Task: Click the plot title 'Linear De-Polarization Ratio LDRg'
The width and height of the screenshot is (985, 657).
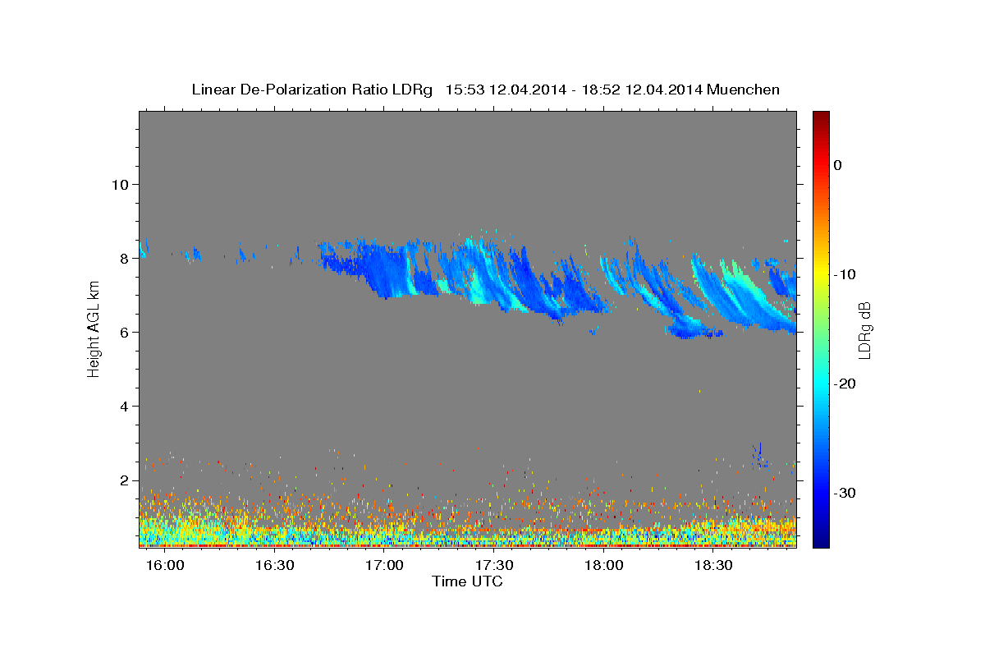Action: coord(312,90)
